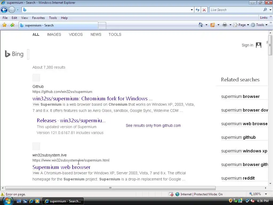Expand the Home button dropdown arrow

(x=206, y=25)
